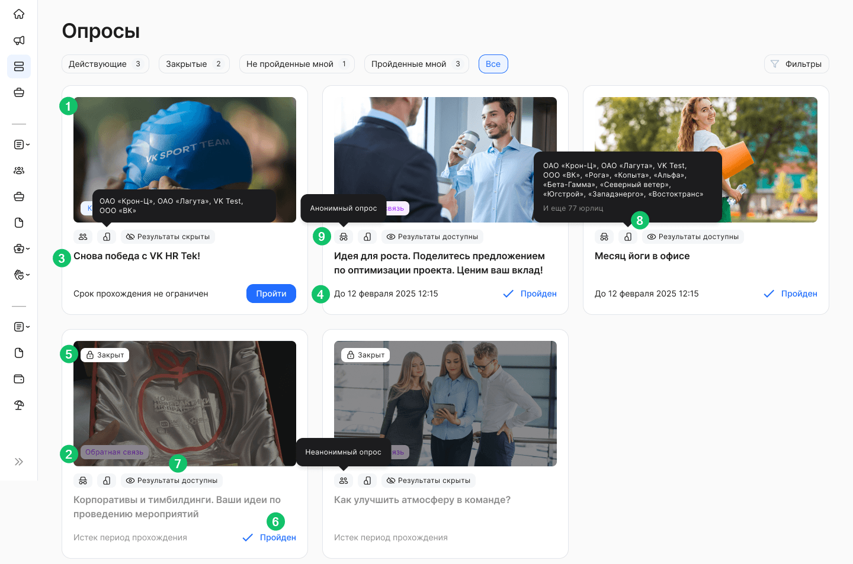
Task: Click the beach umbrella vacation icon
Action: [19, 405]
